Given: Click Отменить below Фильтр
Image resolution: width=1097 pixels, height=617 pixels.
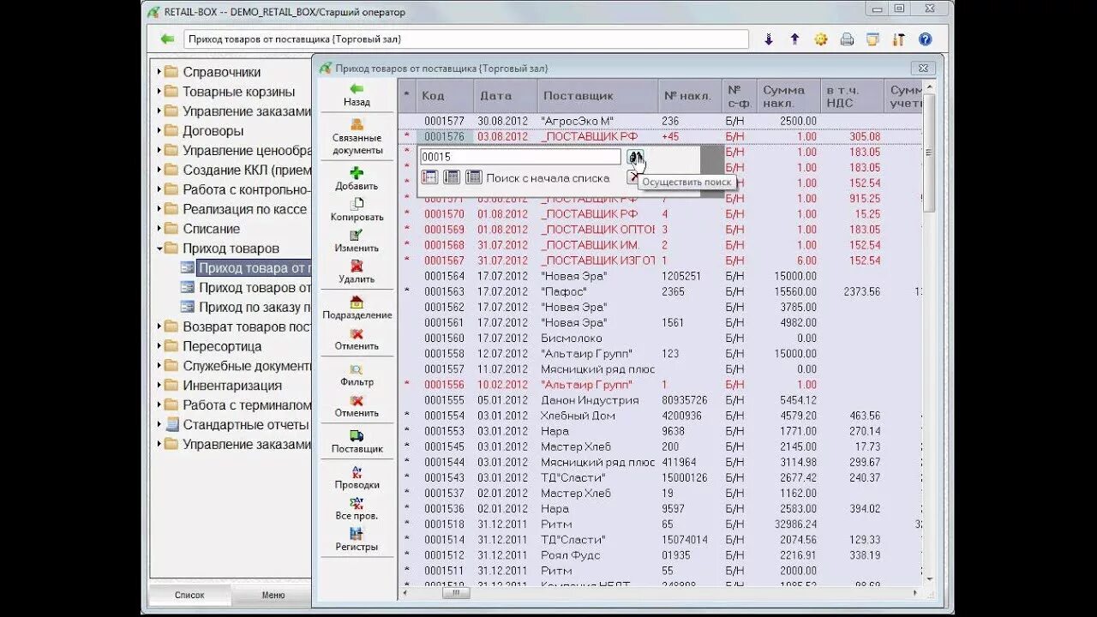Looking at the screenshot, I should point(357,406).
